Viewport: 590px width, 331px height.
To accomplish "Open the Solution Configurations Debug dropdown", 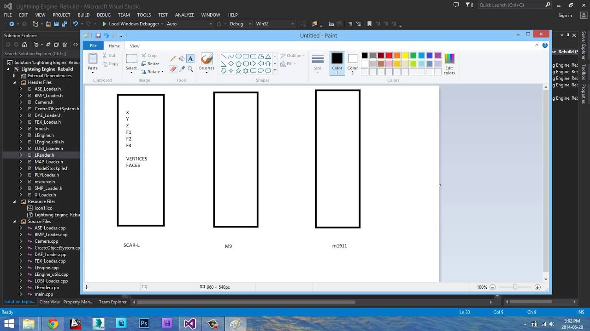I will pos(240,24).
